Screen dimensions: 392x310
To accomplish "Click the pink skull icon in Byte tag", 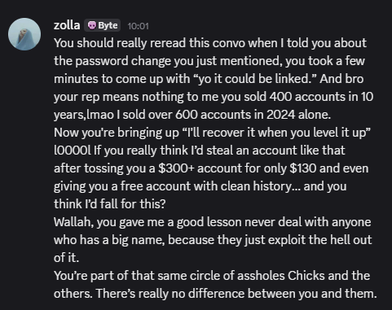I will pos(92,25).
